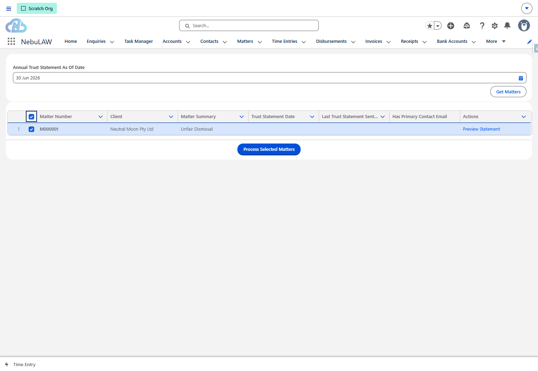Click the Scratch Org badge
Viewport: 538px width, 371px height.
click(x=37, y=8)
